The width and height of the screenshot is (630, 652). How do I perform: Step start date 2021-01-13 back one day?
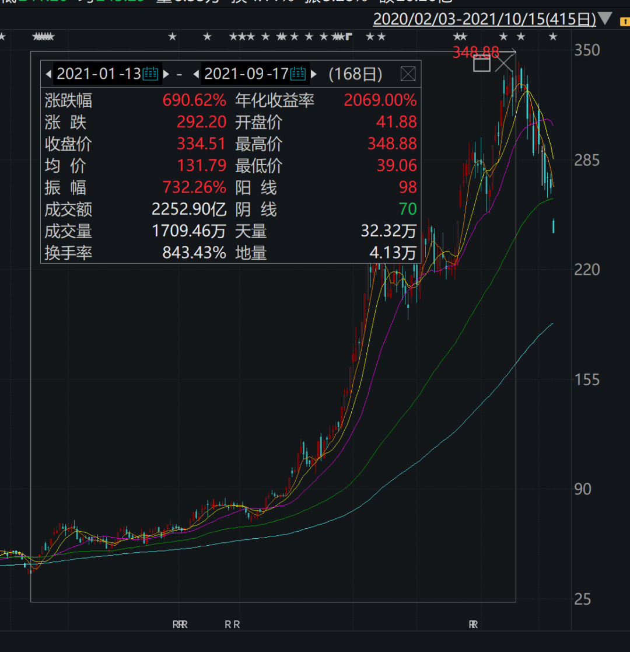click(48, 74)
